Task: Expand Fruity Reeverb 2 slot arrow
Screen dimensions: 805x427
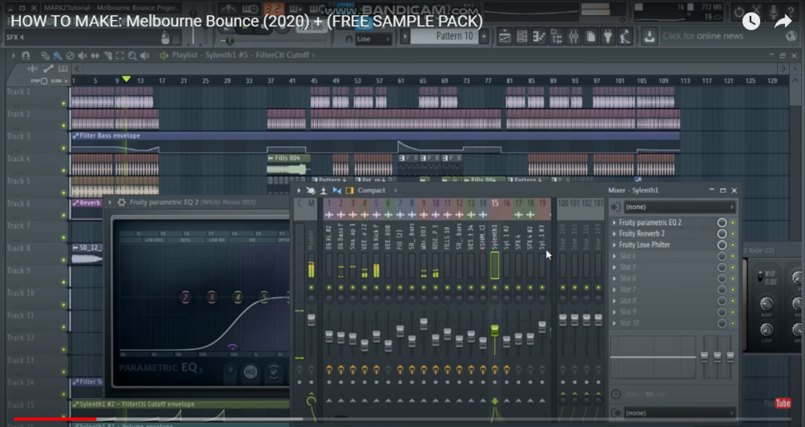Action: [x=614, y=233]
